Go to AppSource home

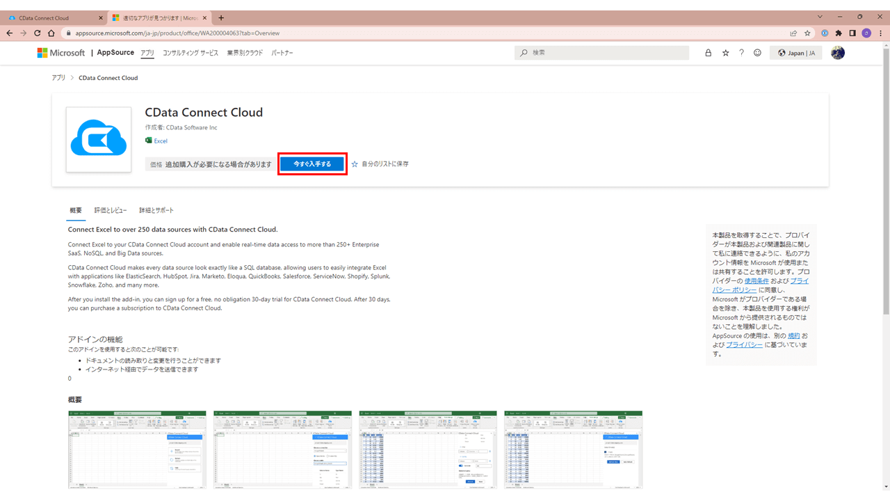115,53
